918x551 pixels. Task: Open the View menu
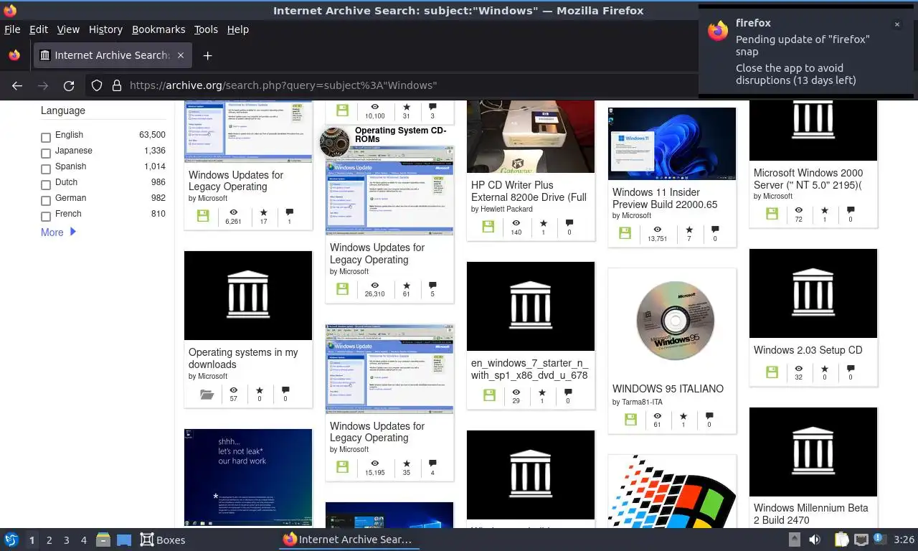[x=68, y=29]
